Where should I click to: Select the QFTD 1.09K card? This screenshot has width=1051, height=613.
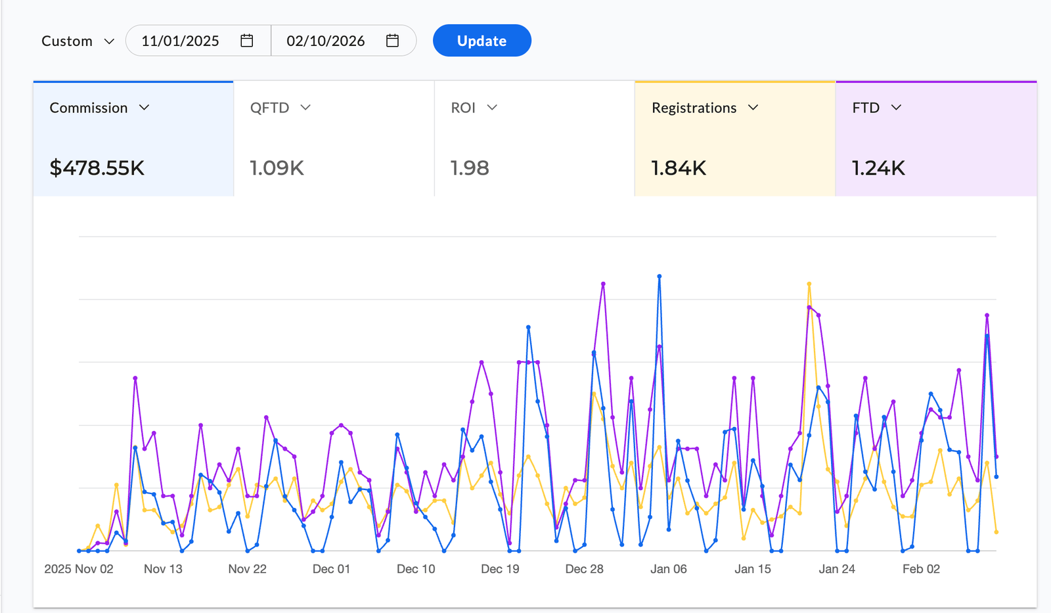click(x=334, y=139)
